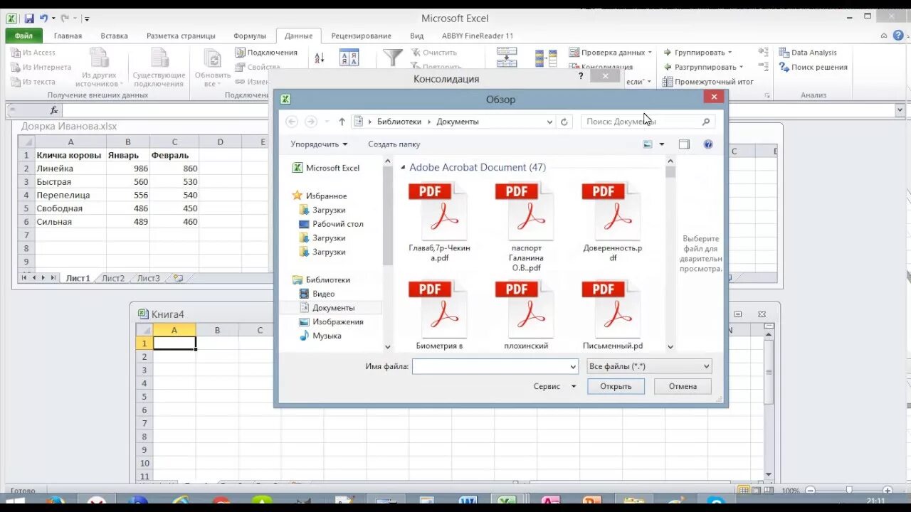The width and height of the screenshot is (911, 512).
Task: Click the Undo arrow icon
Action: click(44, 18)
